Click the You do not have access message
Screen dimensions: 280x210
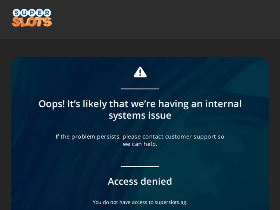[x=140, y=202]
